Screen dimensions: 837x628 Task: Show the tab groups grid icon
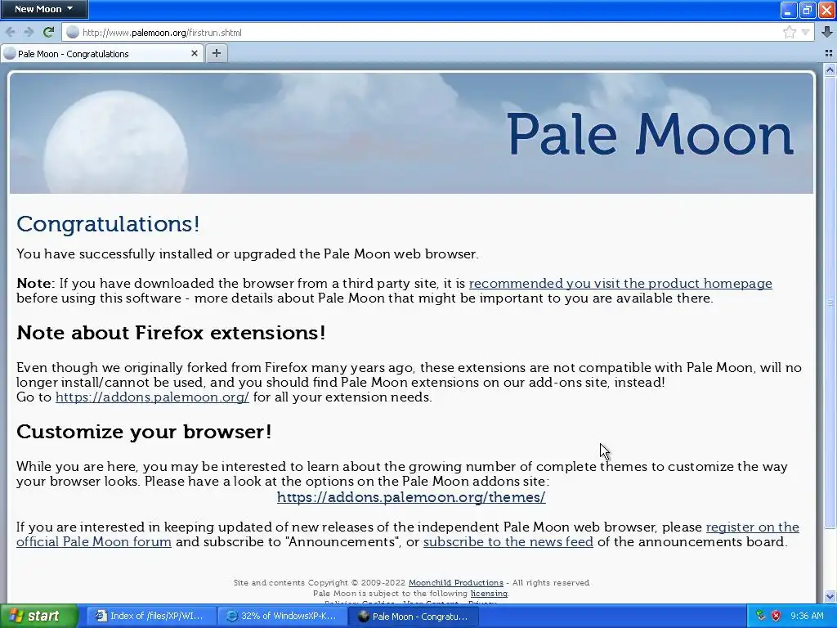[829, 53]
